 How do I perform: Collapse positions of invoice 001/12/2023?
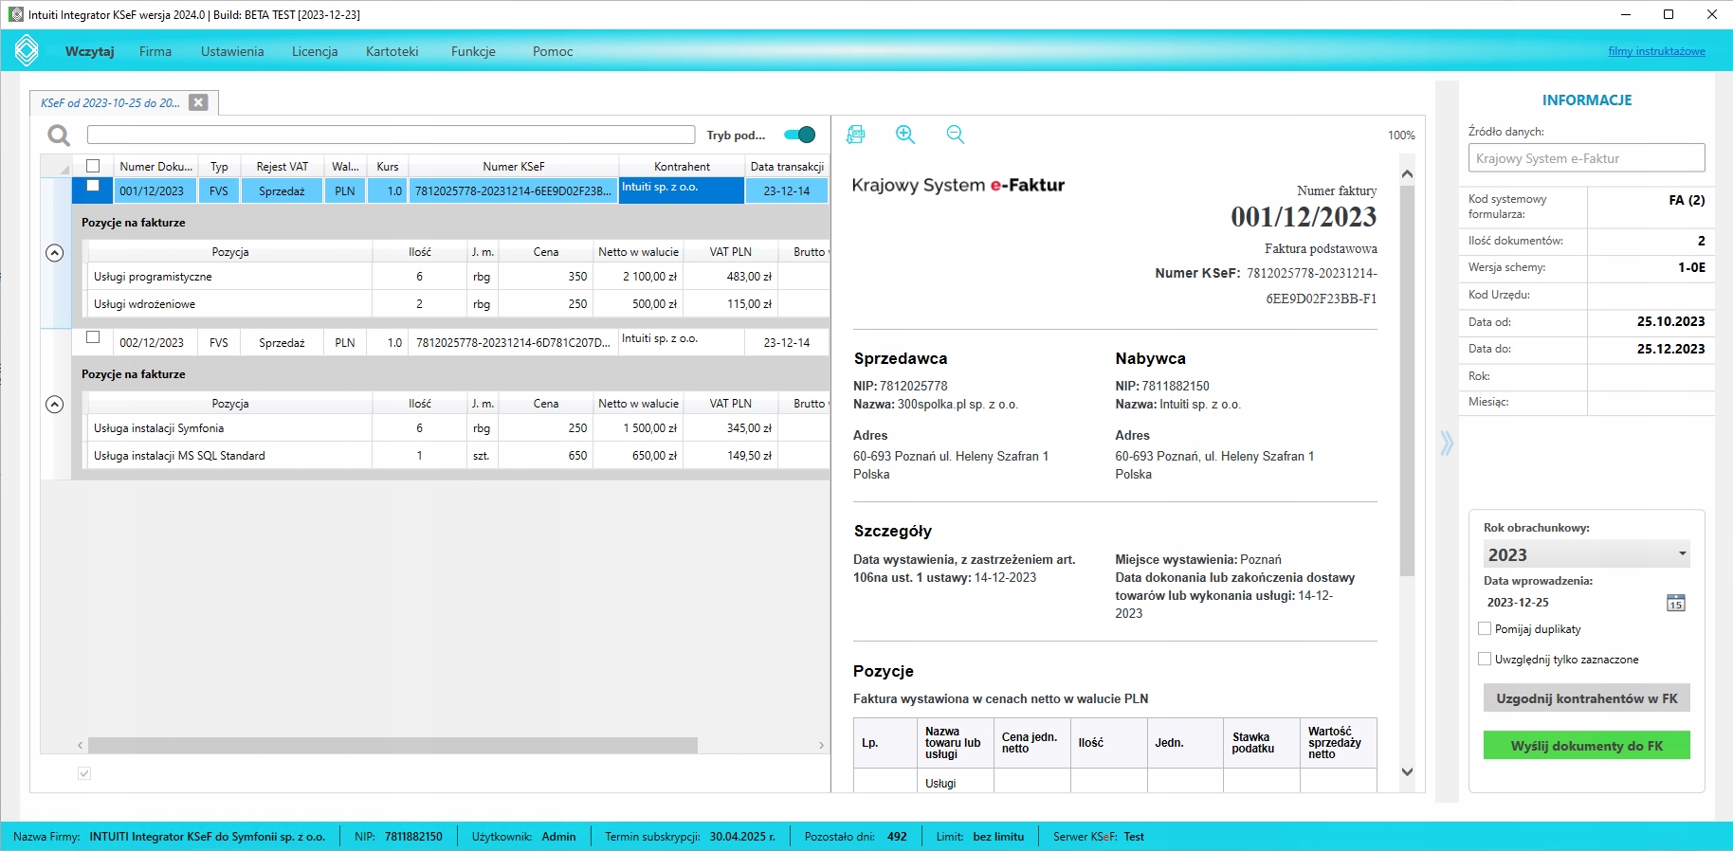[55, 253]
